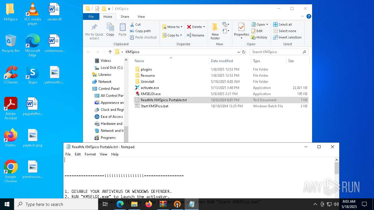
Task: Open the Windows Start menu
Action: [7, 204]
